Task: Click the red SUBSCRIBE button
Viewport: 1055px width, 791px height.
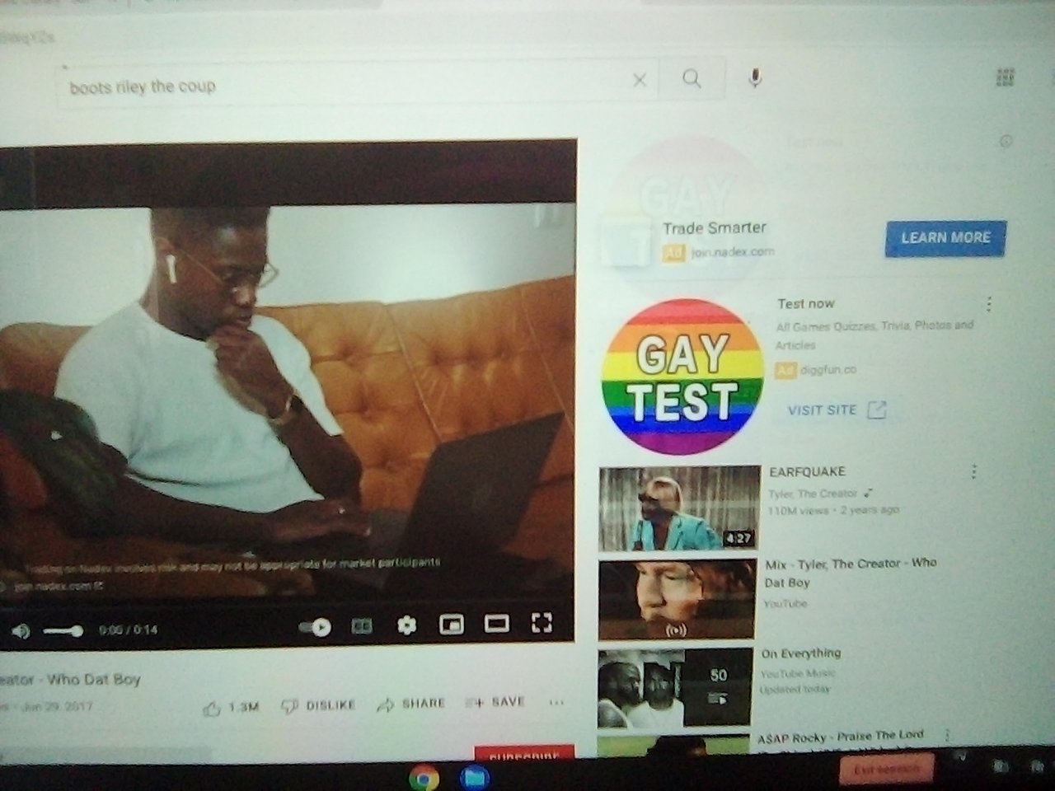Action: tap(524, 753)
